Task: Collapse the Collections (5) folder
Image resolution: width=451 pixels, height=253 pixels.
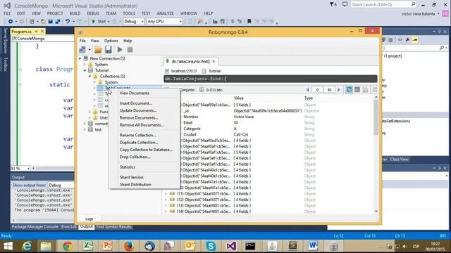Action: pos(89,76)
